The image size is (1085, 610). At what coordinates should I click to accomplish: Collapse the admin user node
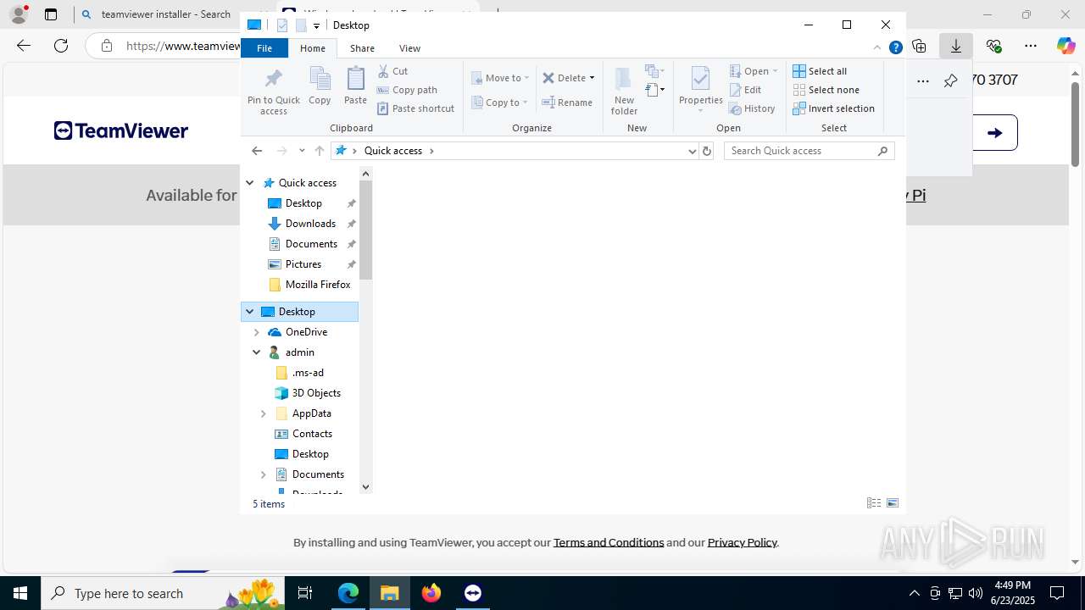(x=257, y=352)
